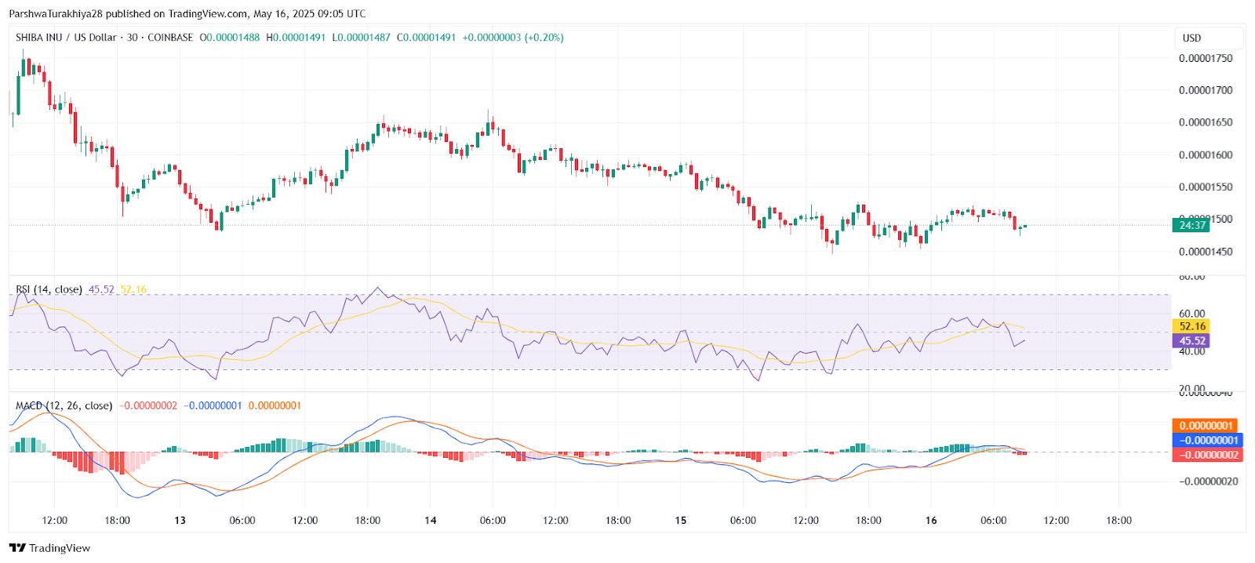The width and height of the screenshot is (1255, 563).
Task: Click the 0.00001700 price axis label
Action: [x=1206, y=90]
